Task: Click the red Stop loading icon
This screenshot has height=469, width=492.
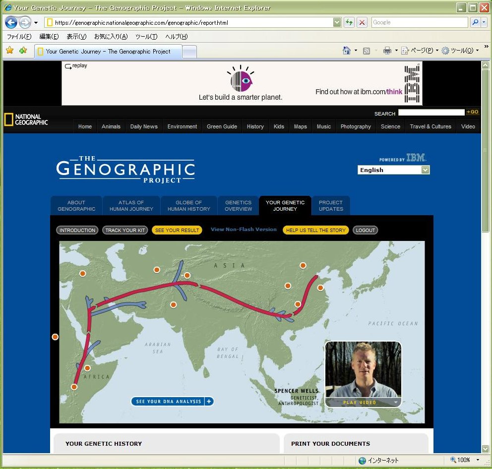Action: coord(362,22)
